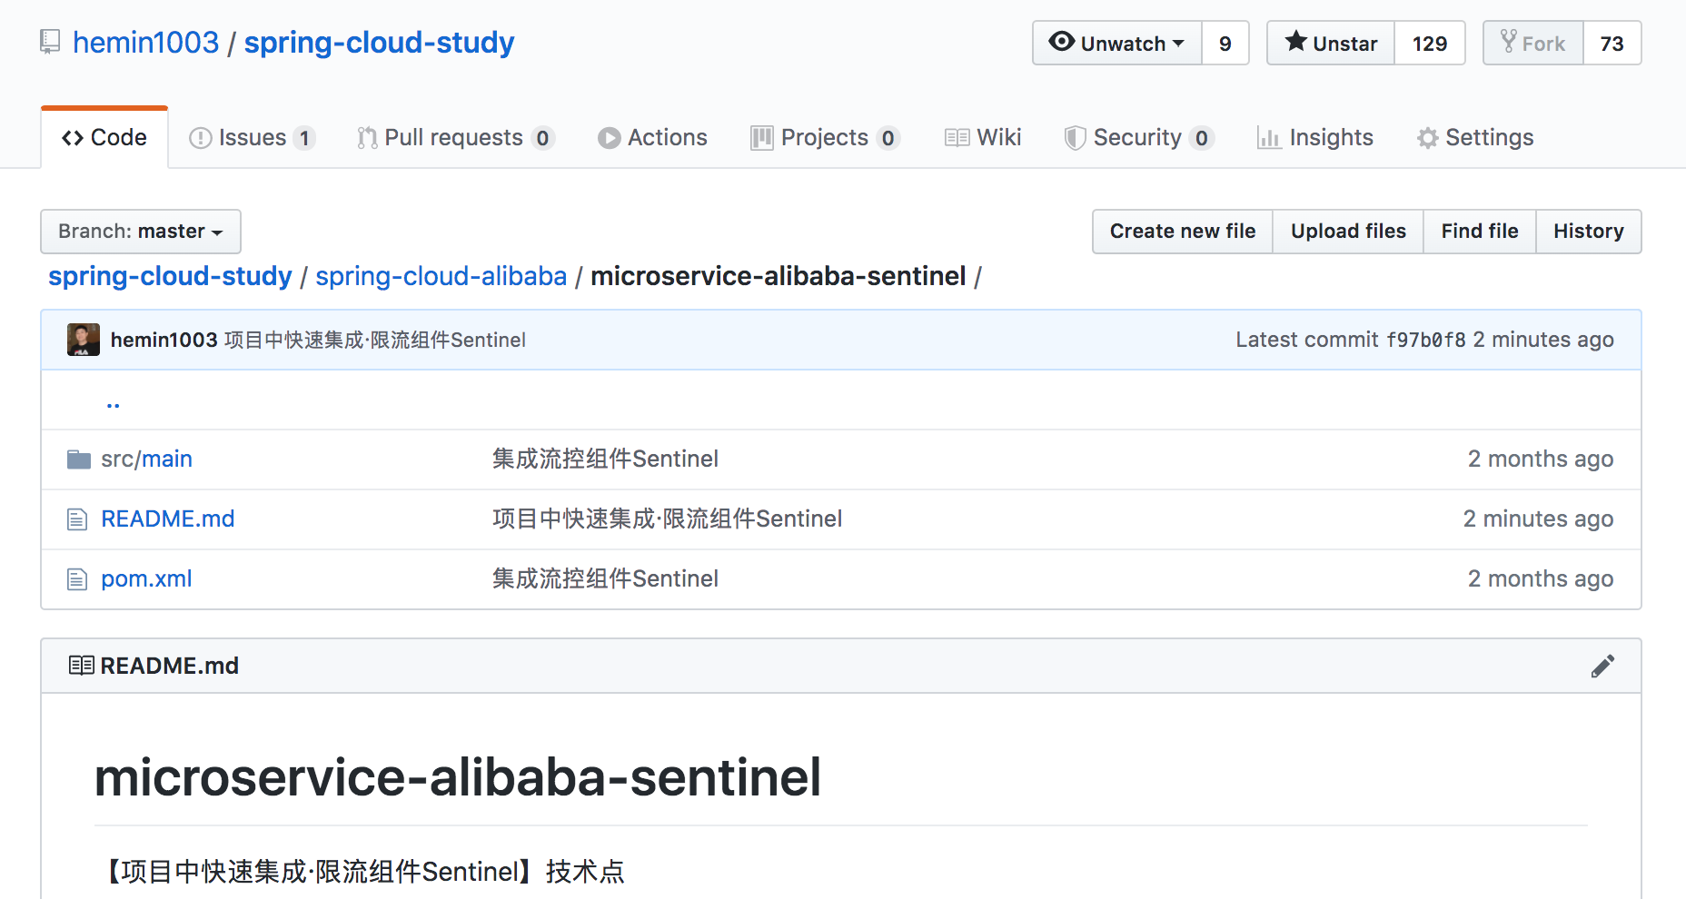This screenshot has width=1686, height=899.
Task: Expand the Branch: master selector
Action: 141,232
